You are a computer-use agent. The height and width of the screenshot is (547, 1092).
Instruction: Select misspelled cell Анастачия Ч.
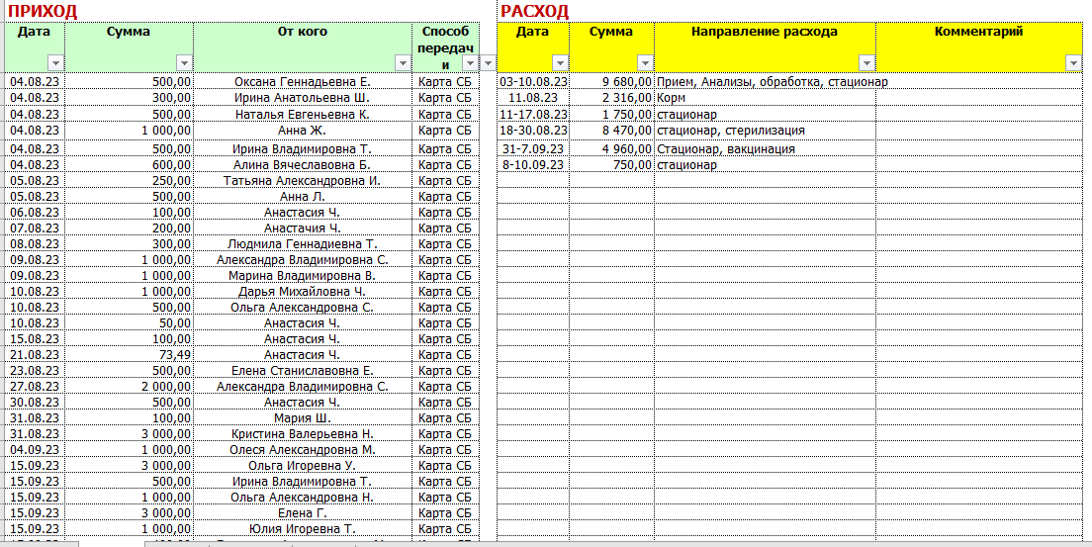click(303, 228)
